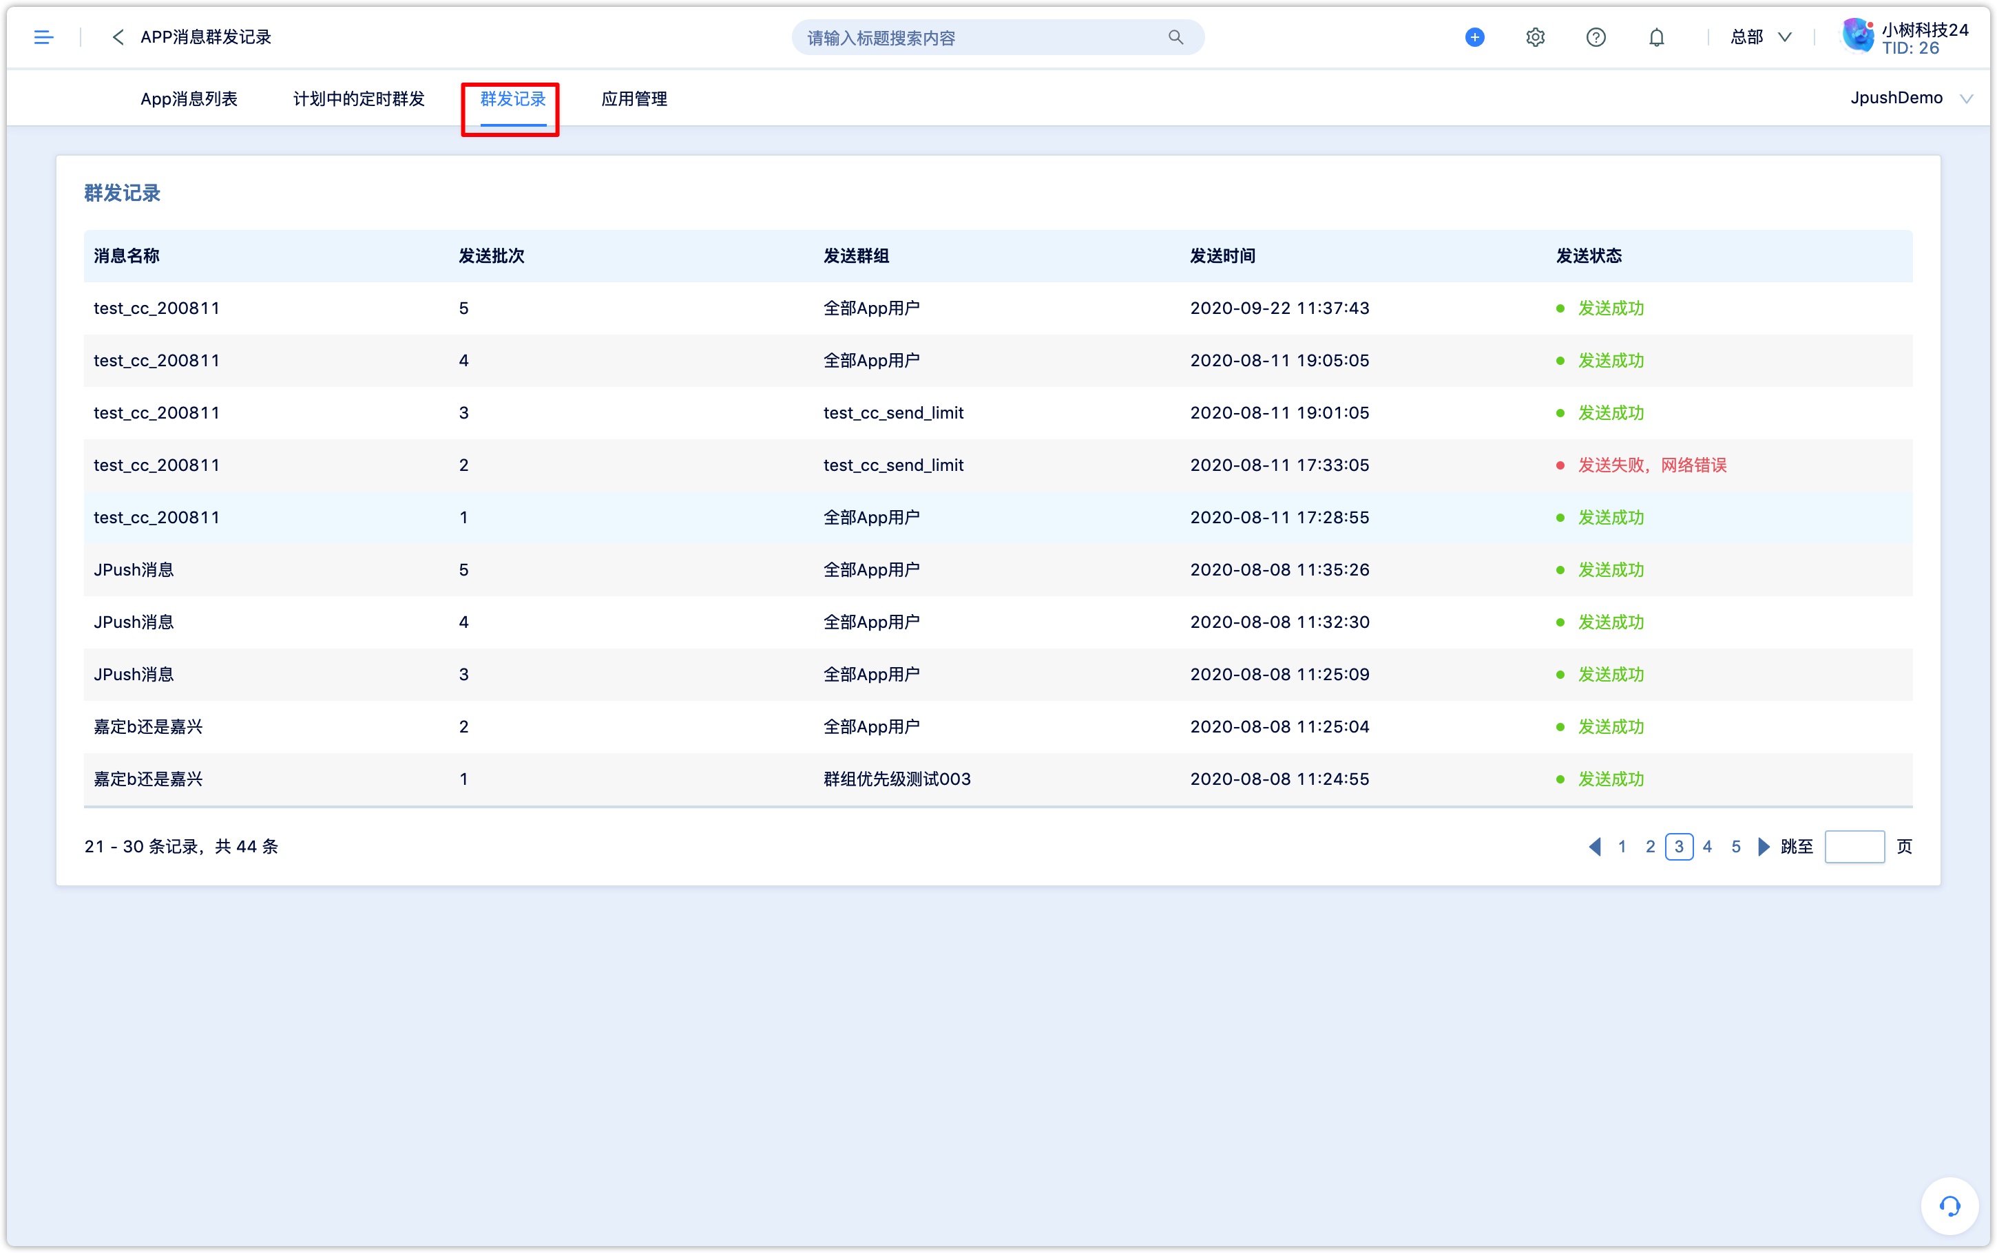
Task: Go to page 1 of records
Action: click(1622, 846)
